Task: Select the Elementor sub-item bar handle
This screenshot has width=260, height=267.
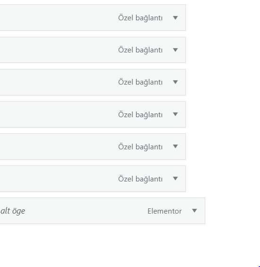Action: click(102, 211)
